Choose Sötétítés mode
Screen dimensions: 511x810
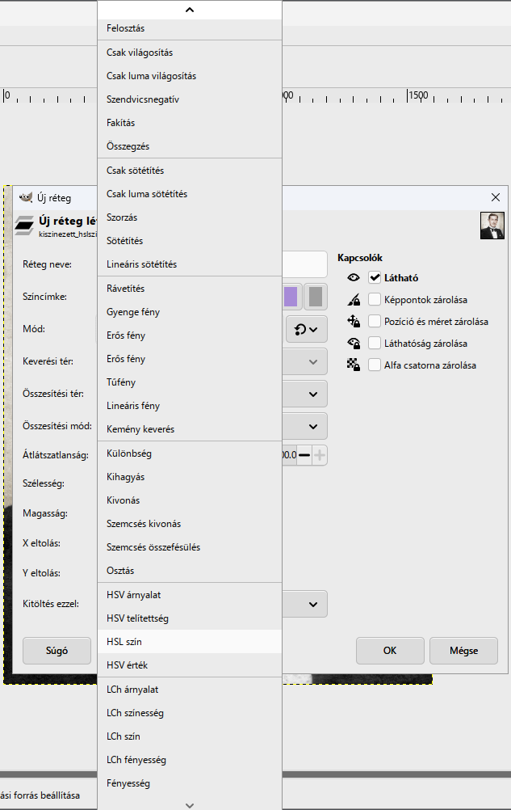point(190,241)
